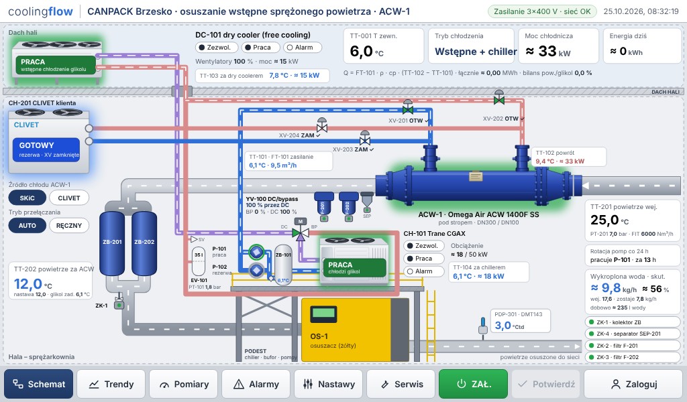Image resolution: width=687 pixels, height=402 pixels.
Task: Click the TT-202 powietrze za ACW tile
Action: (x=51, y=280)
